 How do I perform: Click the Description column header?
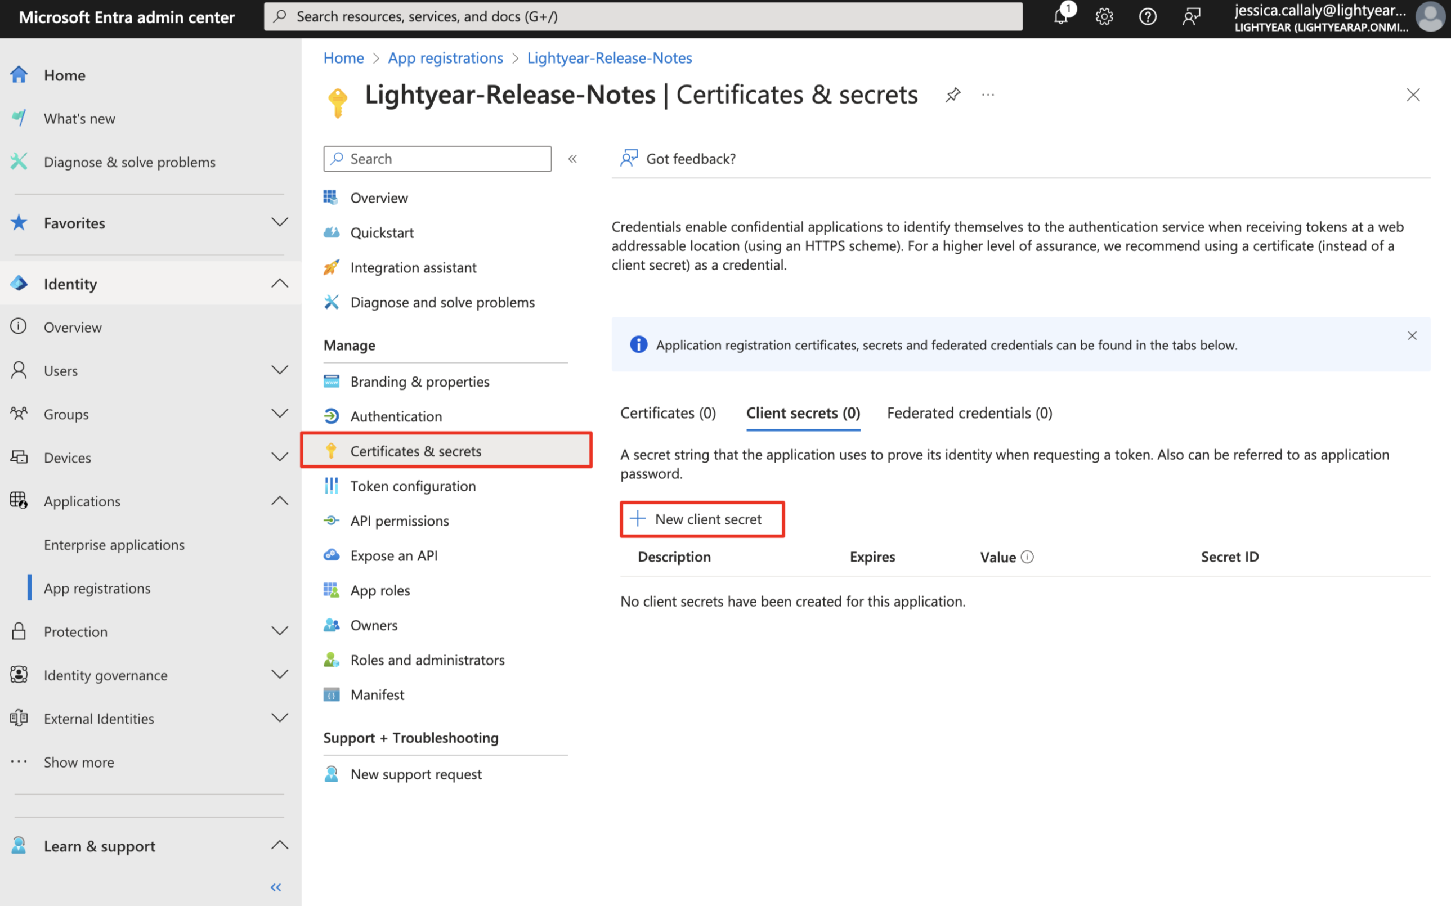pos(674,557)
